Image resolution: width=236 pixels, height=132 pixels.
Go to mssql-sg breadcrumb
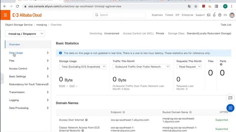(x=42, y=25)
